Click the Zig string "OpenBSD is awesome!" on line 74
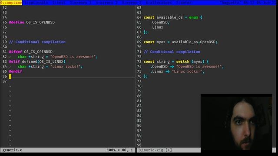Screen dimensions: 278x156 point(199,66)
